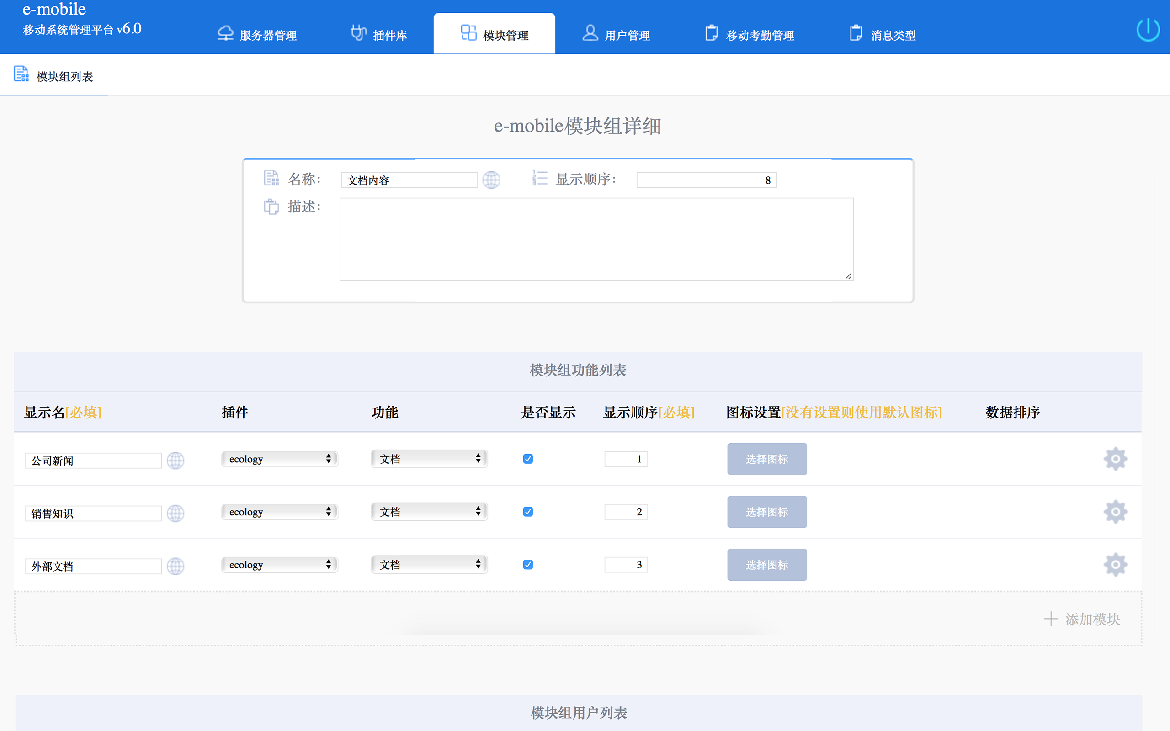Image resolution: width=1170 pixels, height=731 pixels.
Task: Click globe icon beside 外部文档
Action: (x=175, y=566)
